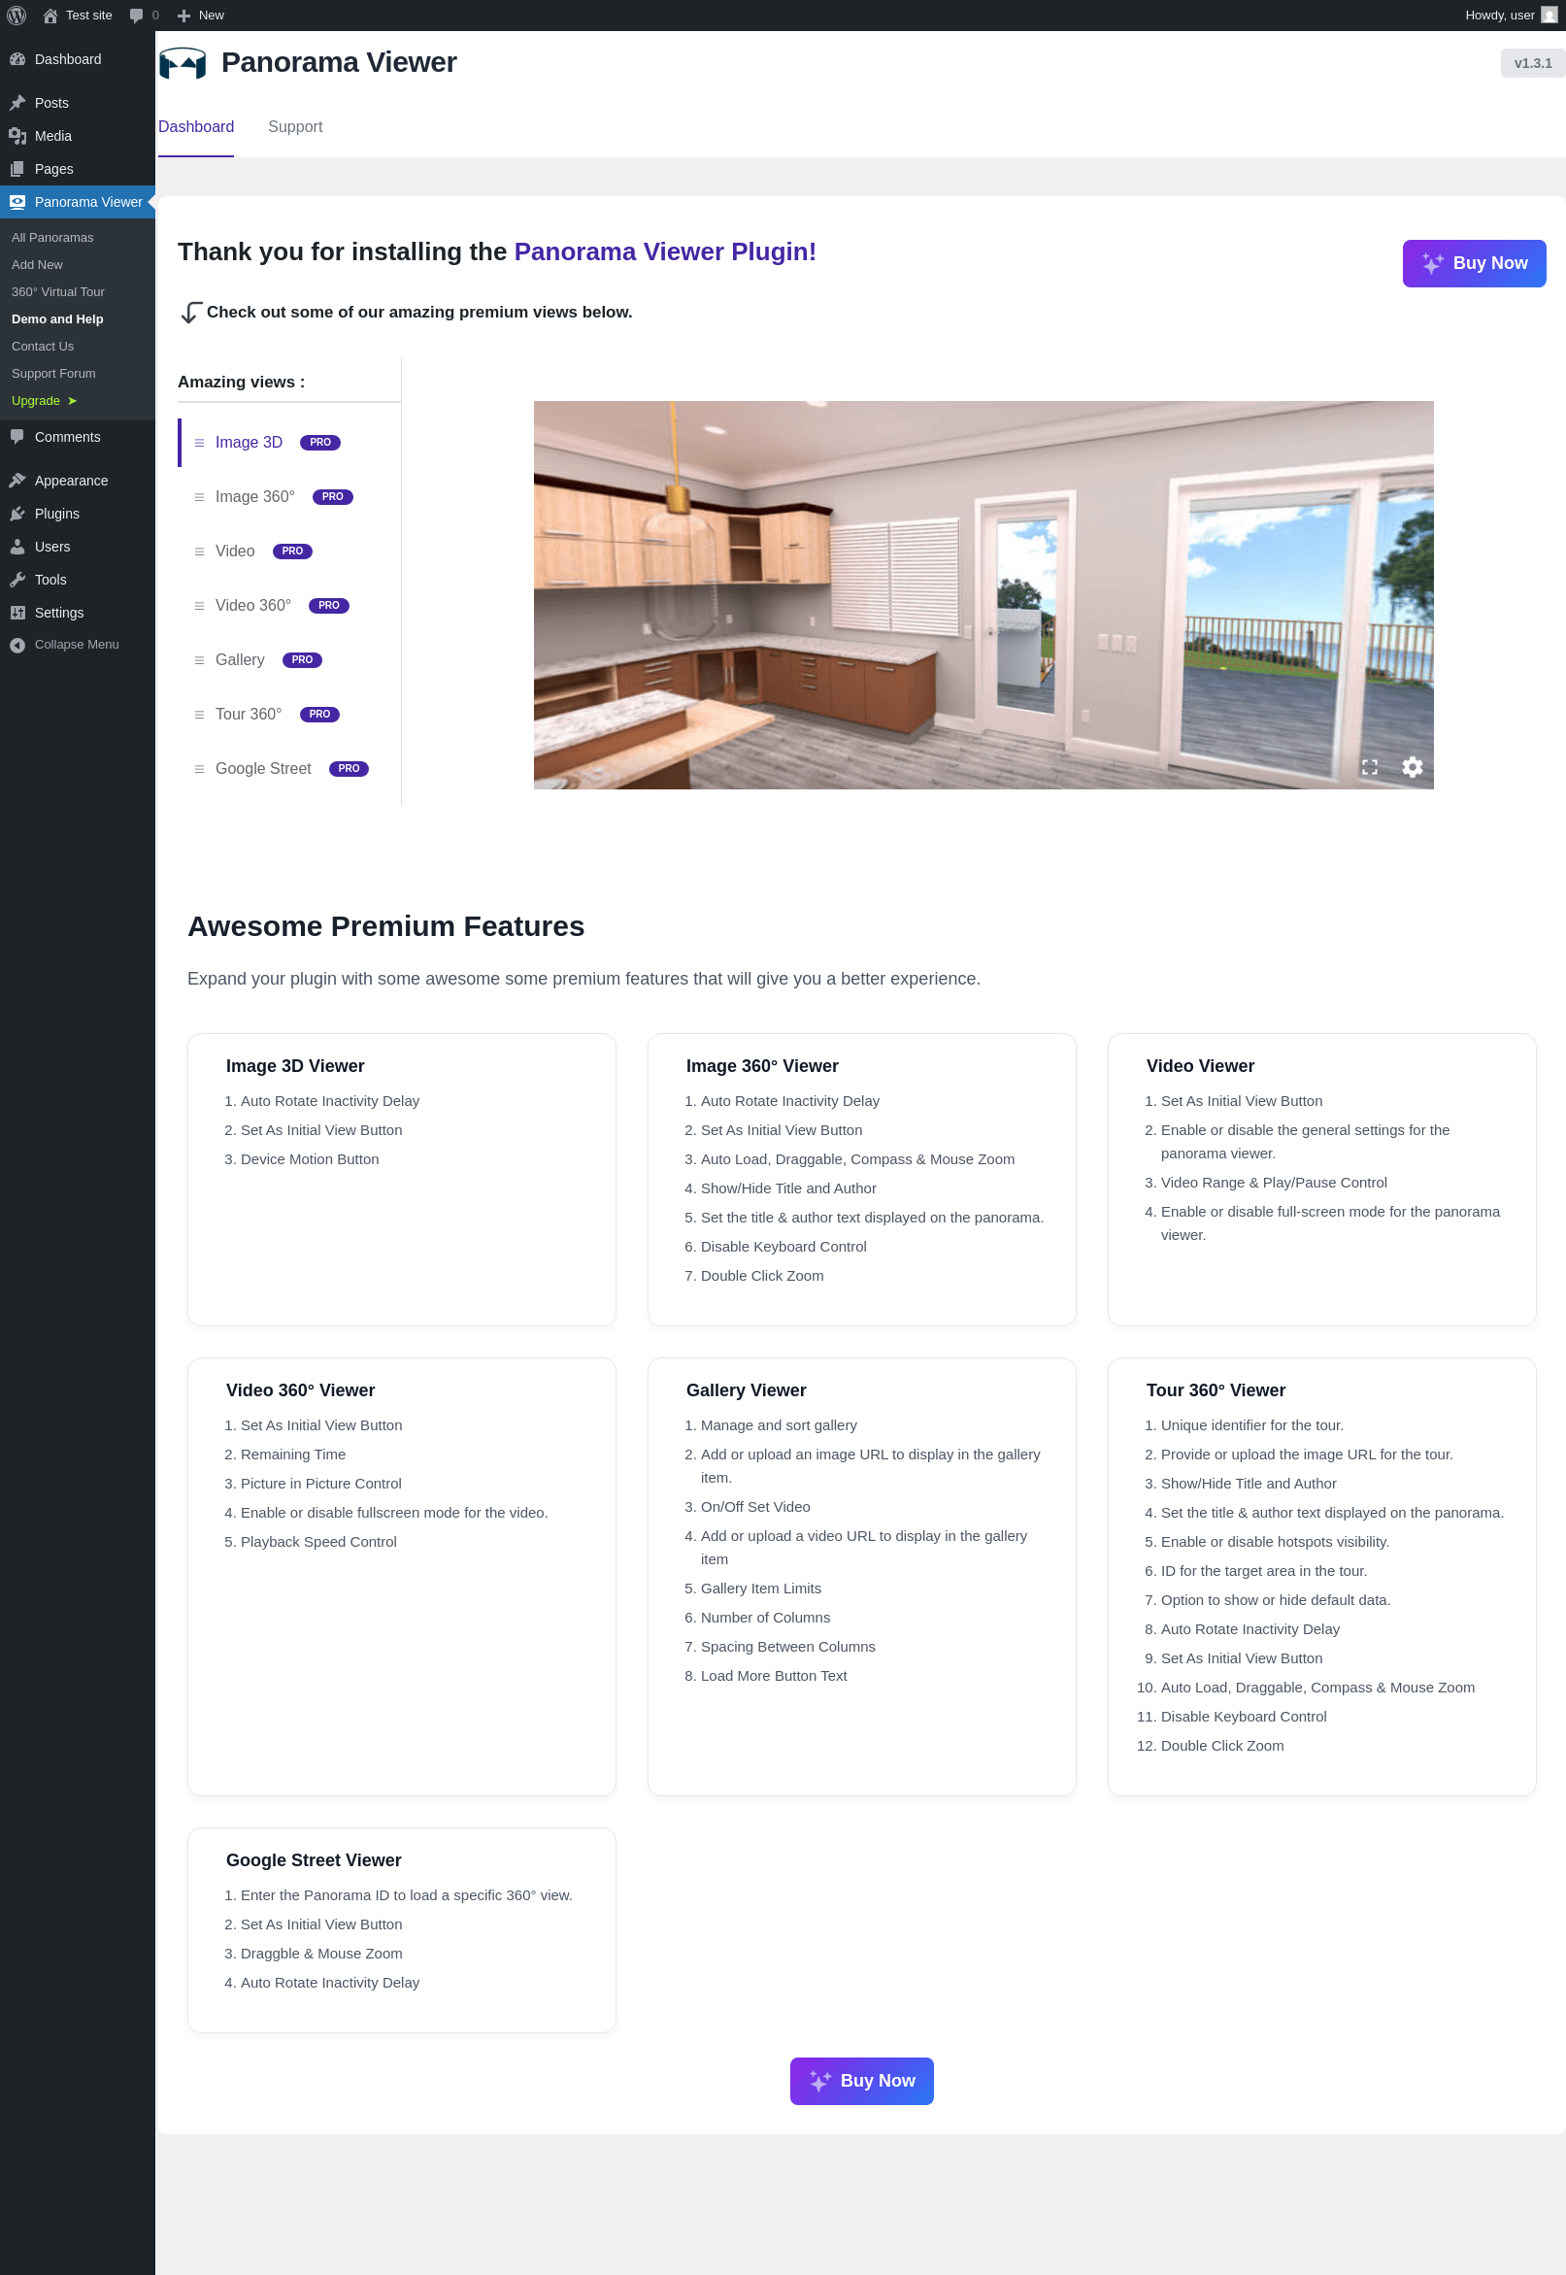Screen dimensions: 1566x2275
Task: Click the Collapse Menu arrow icon
Action: click(x=17, y=645)
